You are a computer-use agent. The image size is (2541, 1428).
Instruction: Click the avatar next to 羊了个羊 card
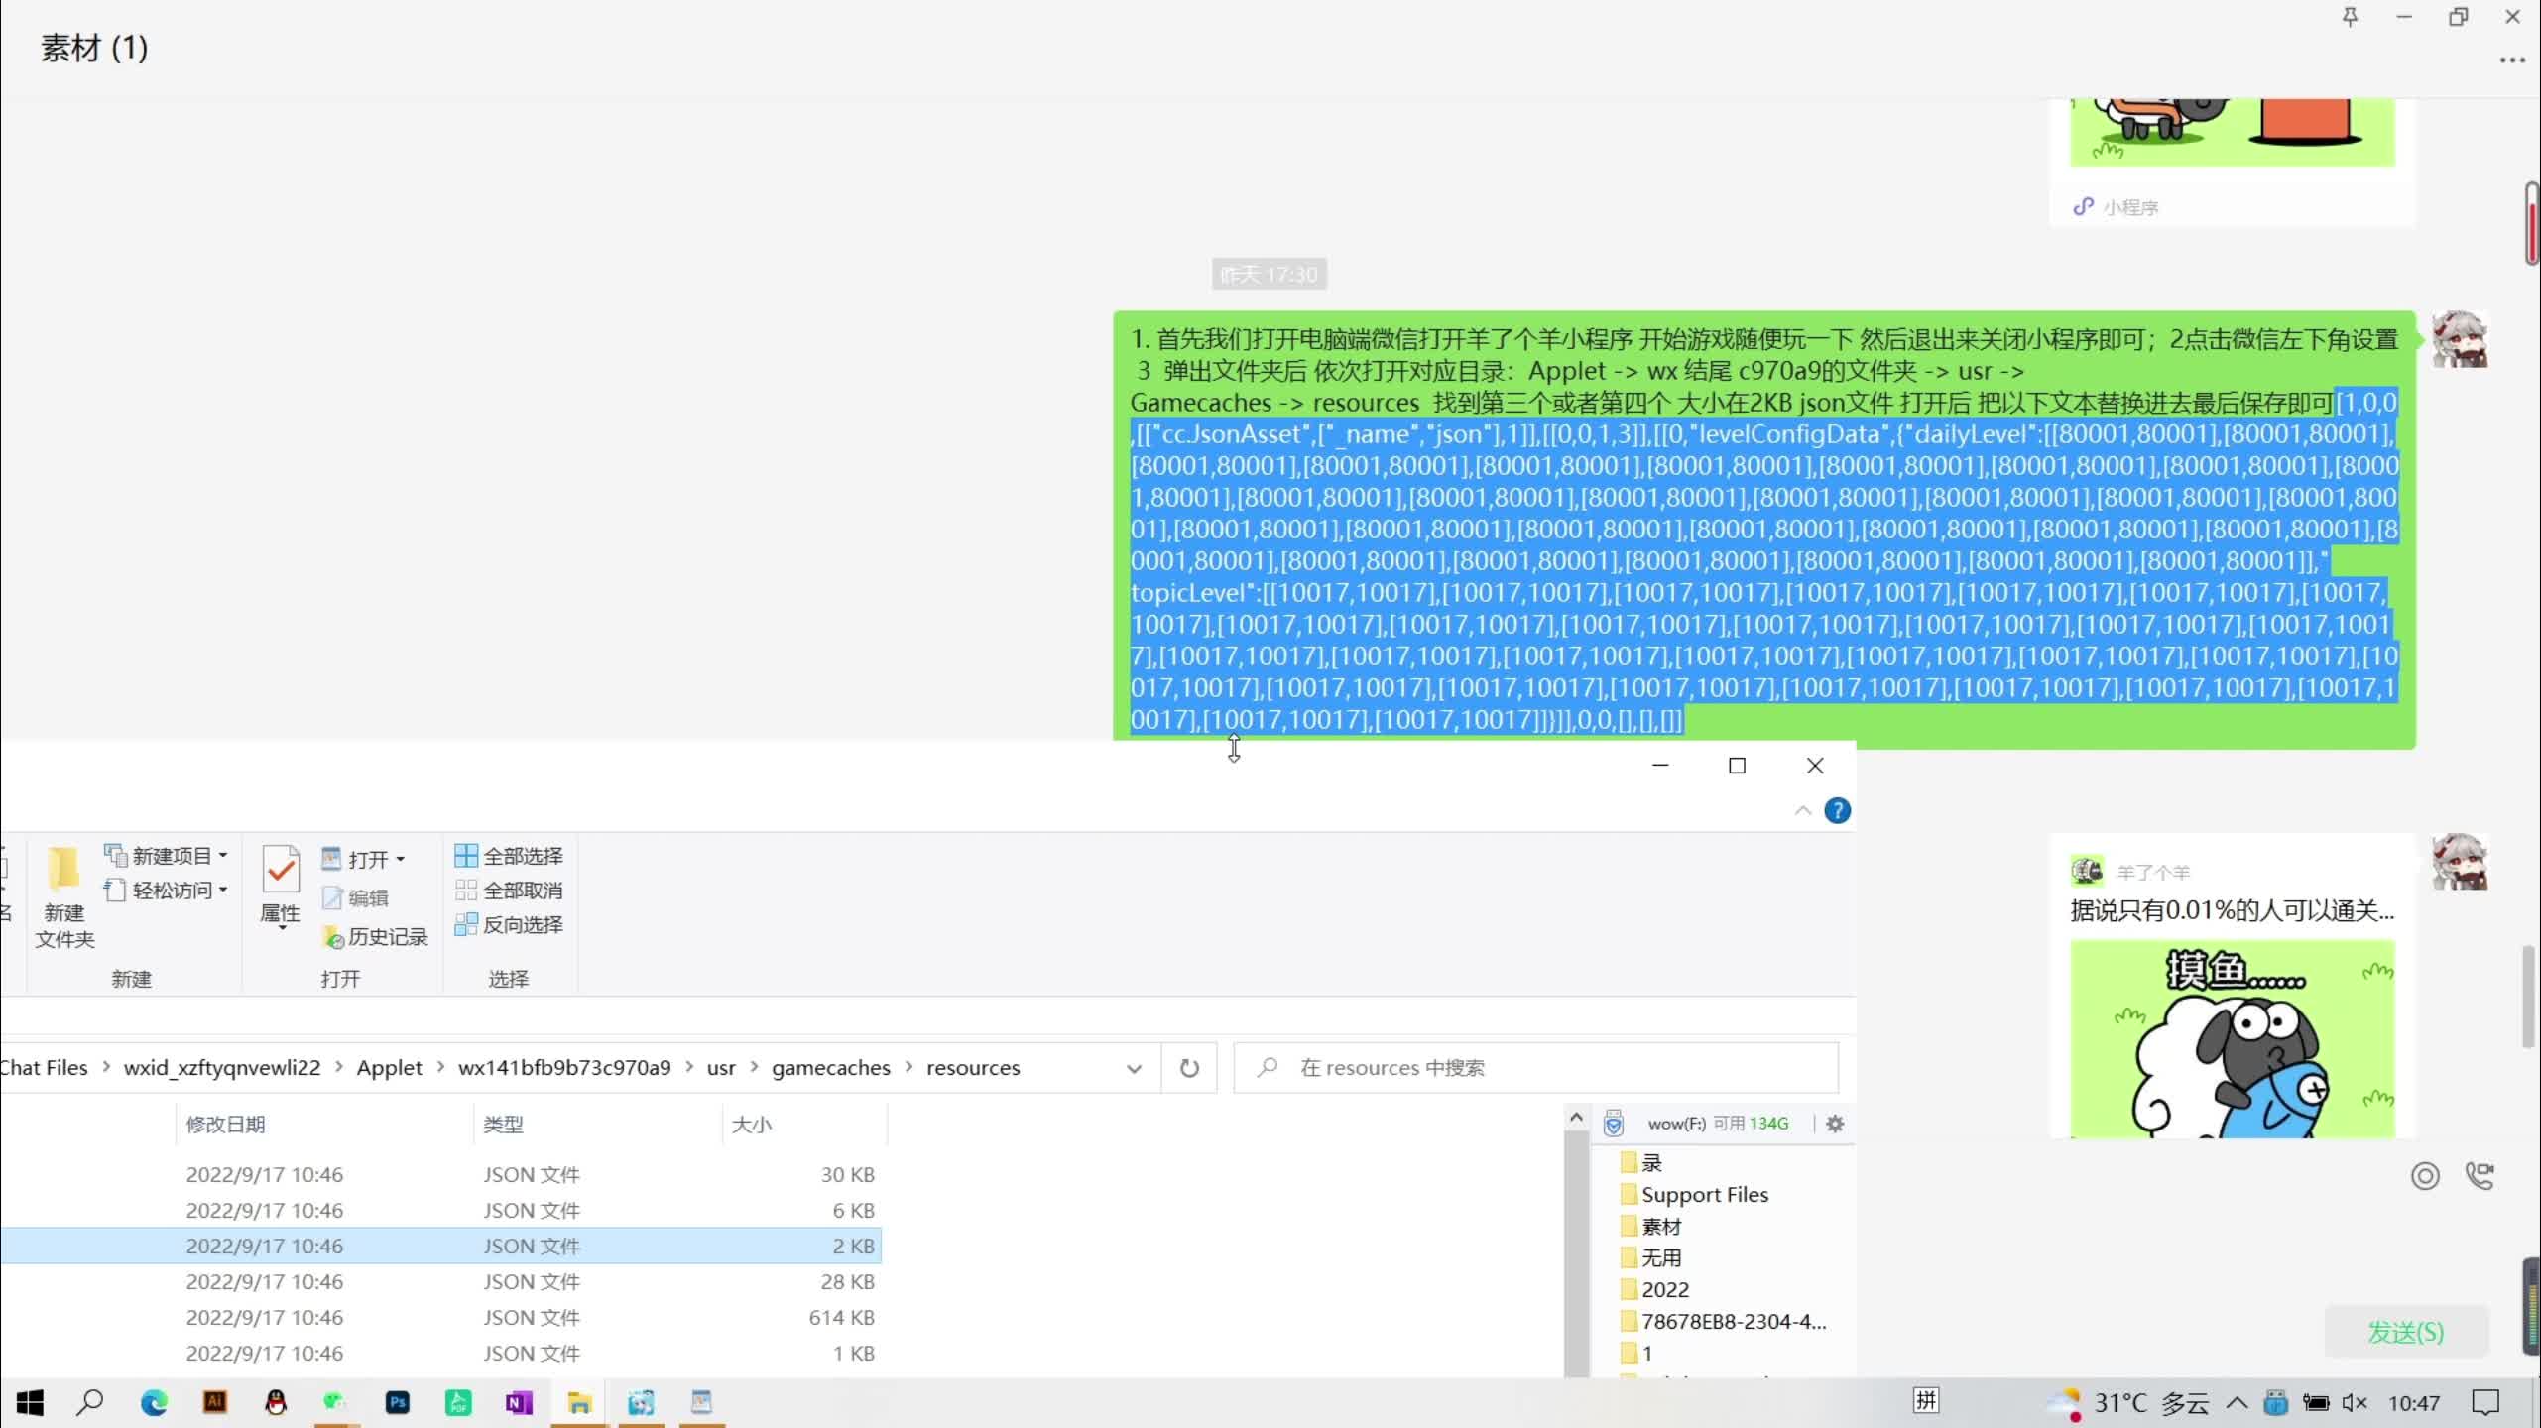click(2460, 861)
